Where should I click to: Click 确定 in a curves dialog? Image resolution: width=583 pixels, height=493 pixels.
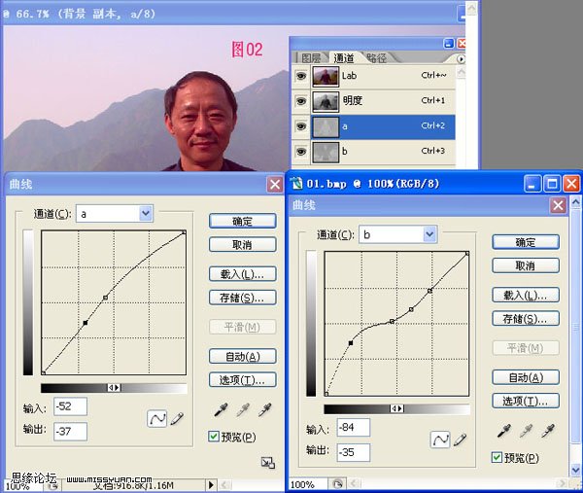coord(242,221)
